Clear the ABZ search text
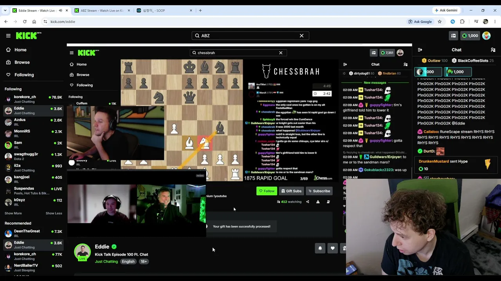The image size is (501, 281). [x=301, y=36]
